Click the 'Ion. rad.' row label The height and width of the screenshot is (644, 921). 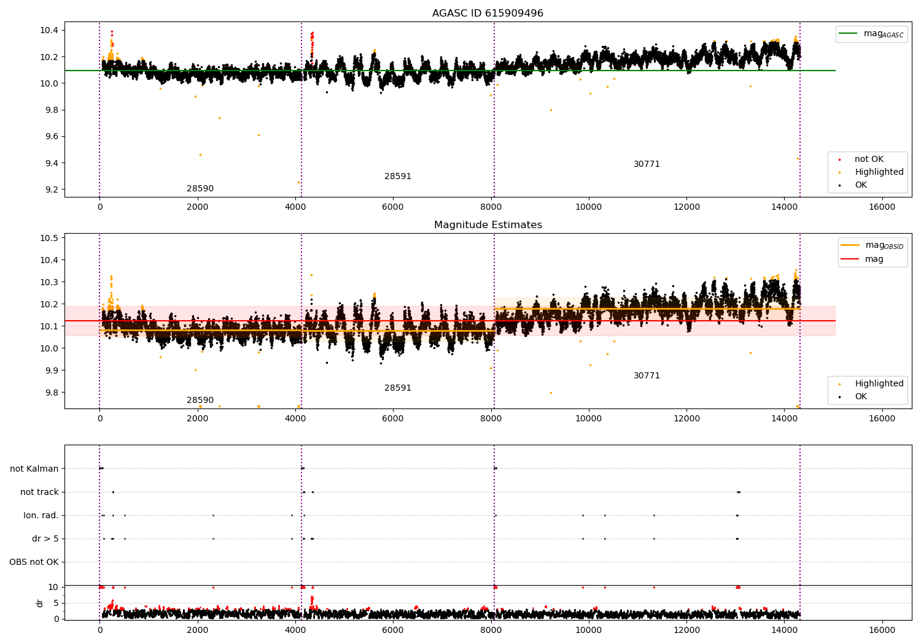tap(41, 515)
